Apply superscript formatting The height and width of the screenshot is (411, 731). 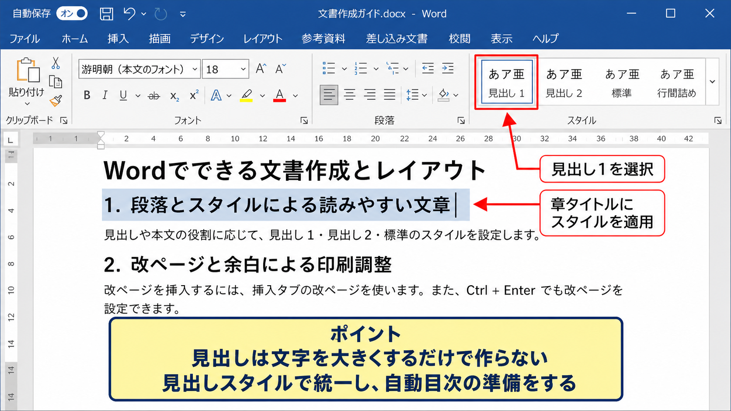[x=194, y=95]
